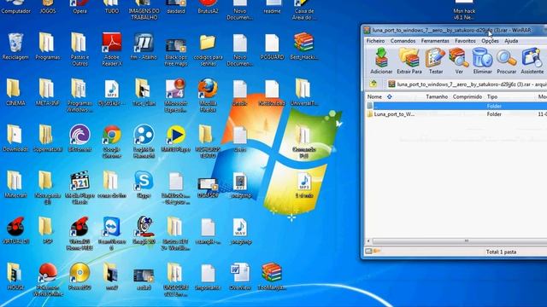This screenshot has height=307, width=547.
Task: Select the CINEMA folder on desktop
Action: (15, 92)
